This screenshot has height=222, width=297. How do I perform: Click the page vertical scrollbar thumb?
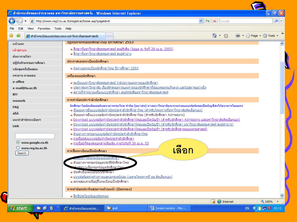point(282,88)
